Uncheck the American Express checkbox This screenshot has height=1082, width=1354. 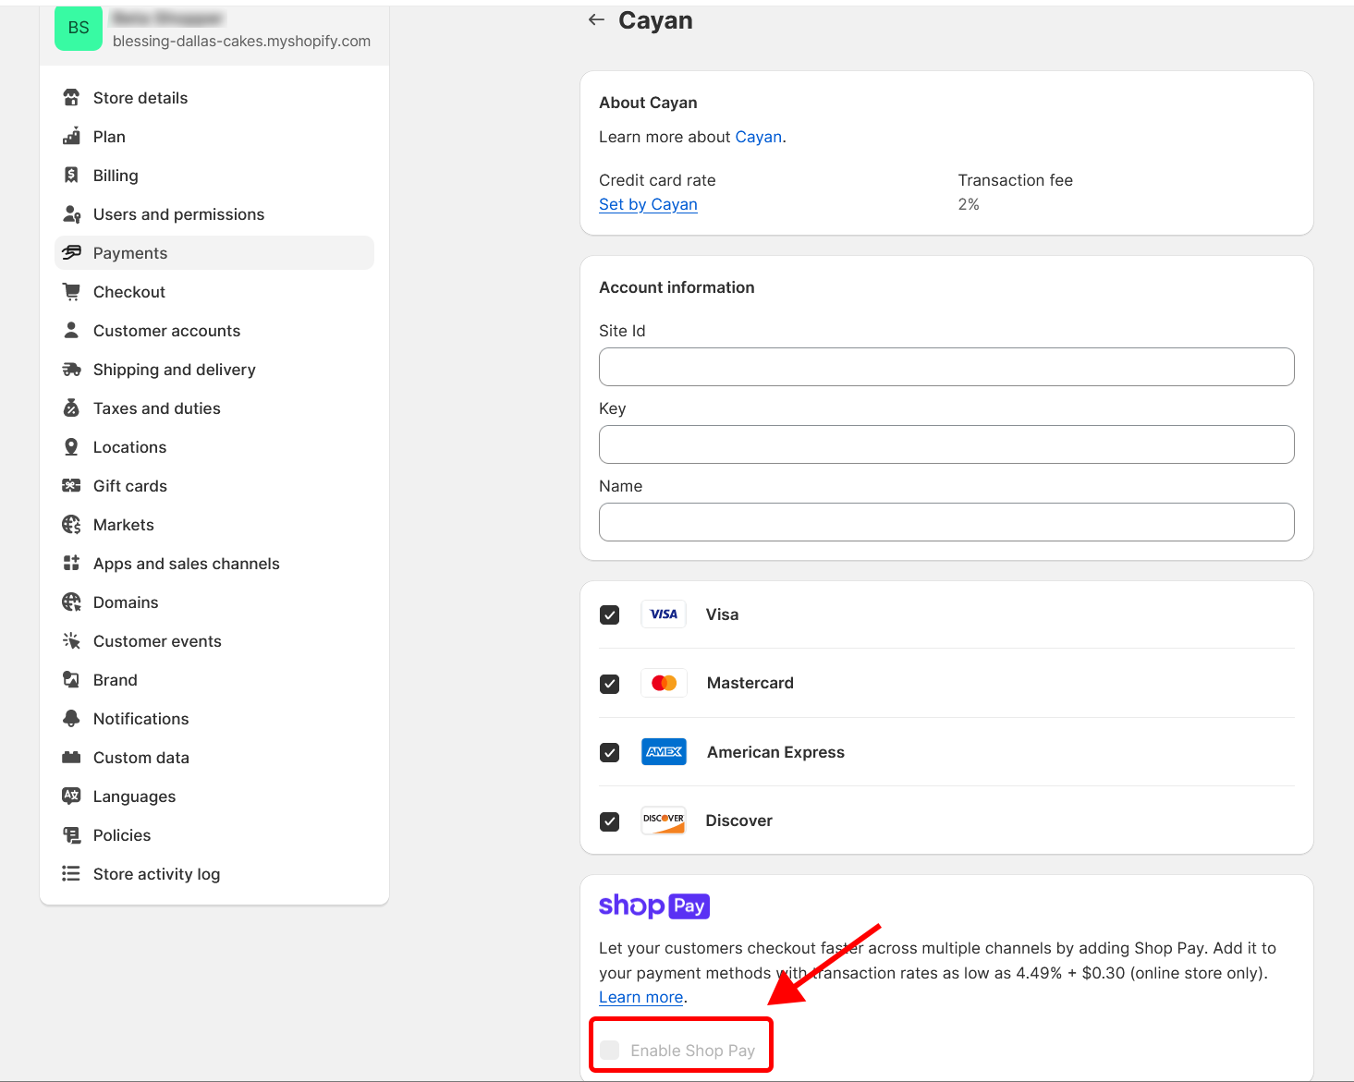pyautogui.click(x=610, y=752)
